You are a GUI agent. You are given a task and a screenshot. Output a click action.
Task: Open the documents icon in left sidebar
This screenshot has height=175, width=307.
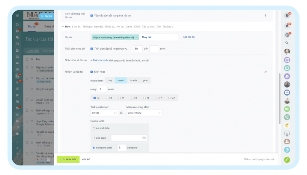17,50
